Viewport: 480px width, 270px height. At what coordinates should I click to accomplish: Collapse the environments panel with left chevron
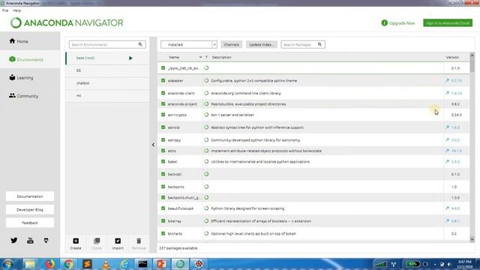pos(153,145)
